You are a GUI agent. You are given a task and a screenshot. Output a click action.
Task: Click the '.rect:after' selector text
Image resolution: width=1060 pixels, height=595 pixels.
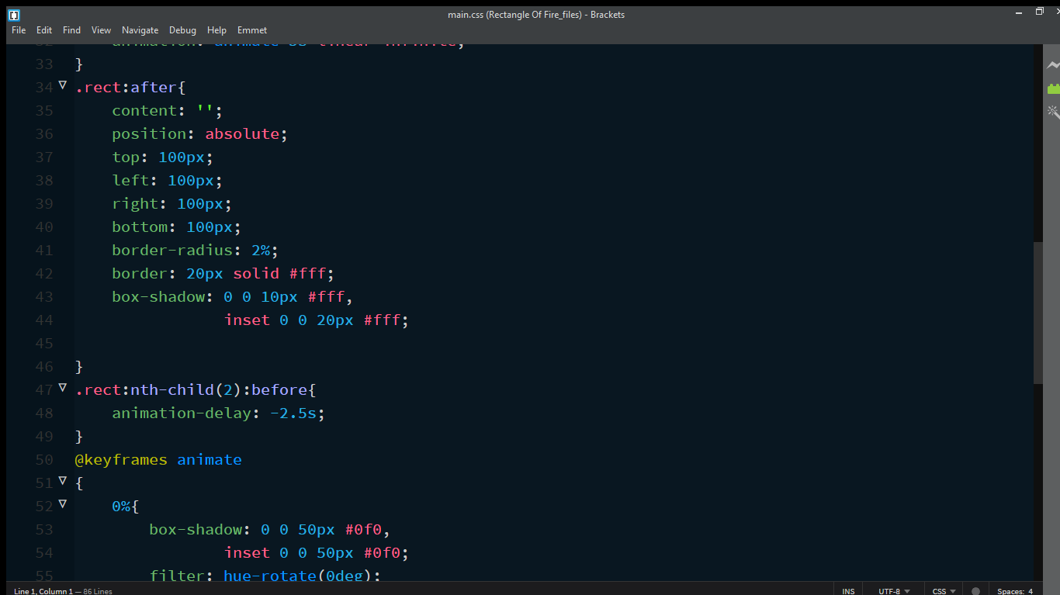[x=126, y=88]
